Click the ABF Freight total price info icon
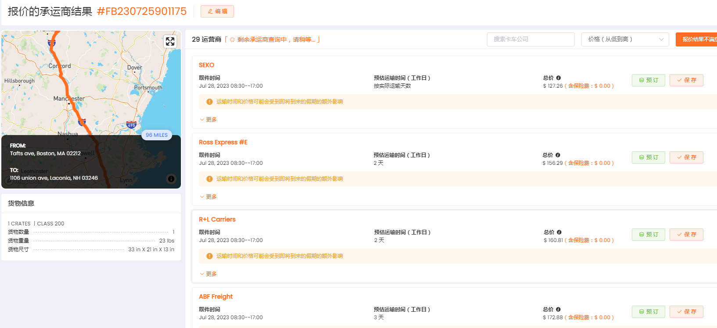Image resolution: width=717 pixels, height=328 pixels. pos(558,310)
